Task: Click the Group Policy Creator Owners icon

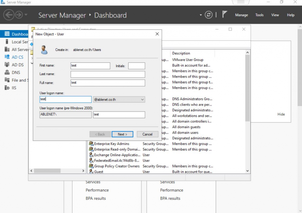Action: click(91, 166)
